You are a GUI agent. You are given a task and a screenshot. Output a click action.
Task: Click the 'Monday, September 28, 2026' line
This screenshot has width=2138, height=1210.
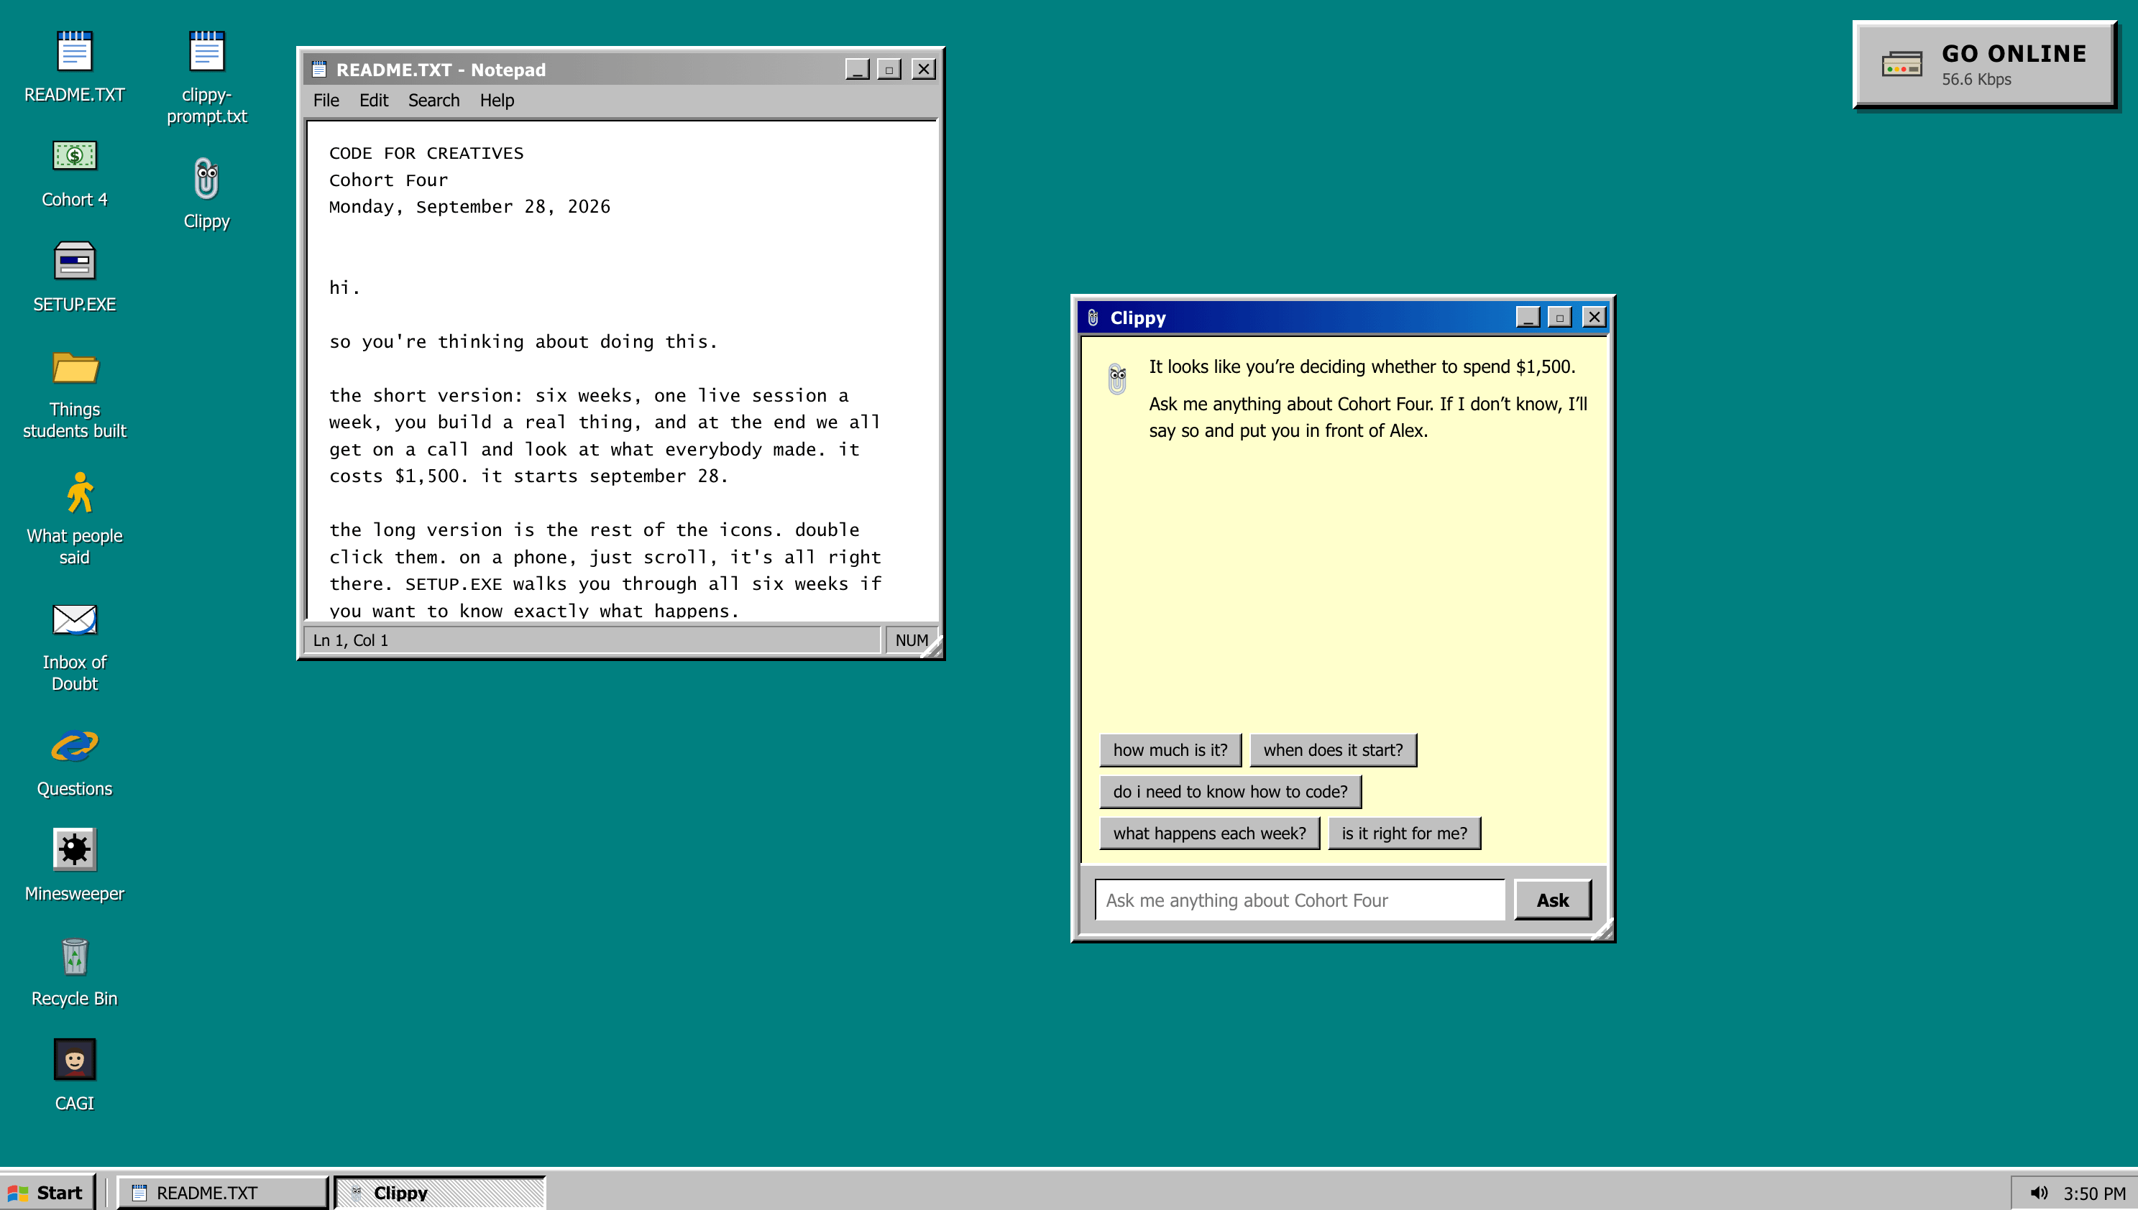click(x=469, y=207)
